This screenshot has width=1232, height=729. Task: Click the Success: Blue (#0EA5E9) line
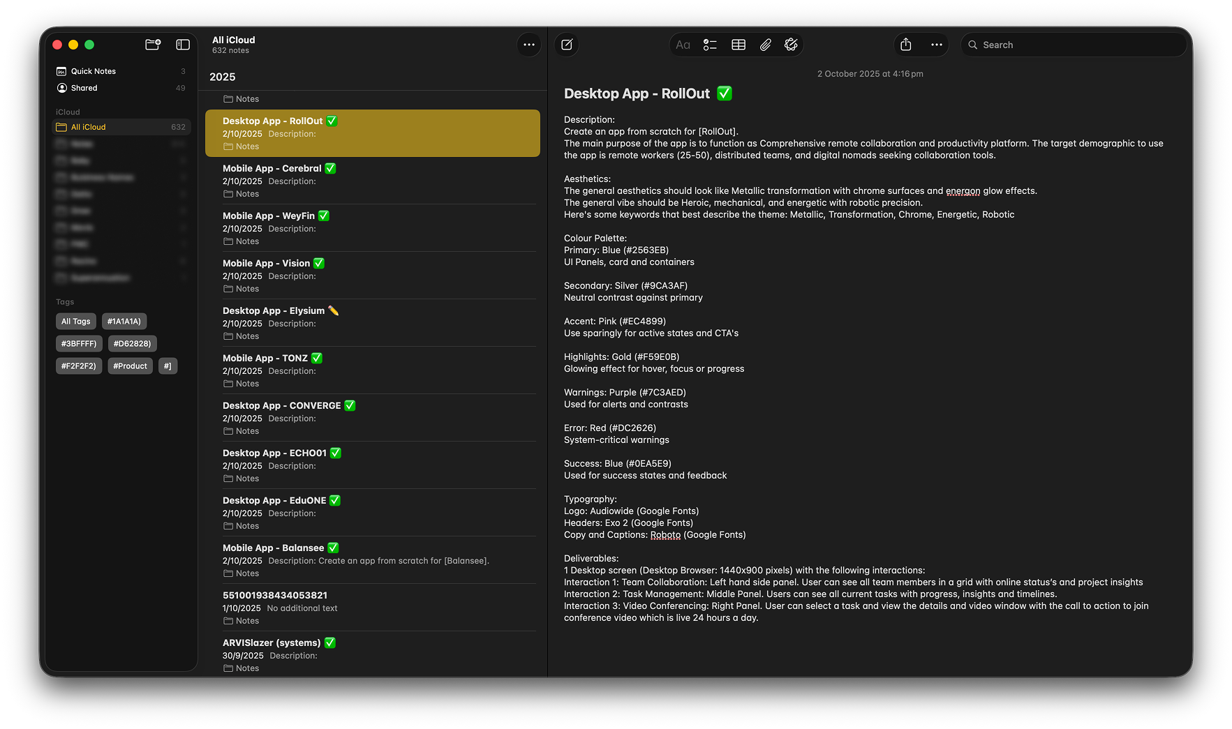tap(618, 464)
